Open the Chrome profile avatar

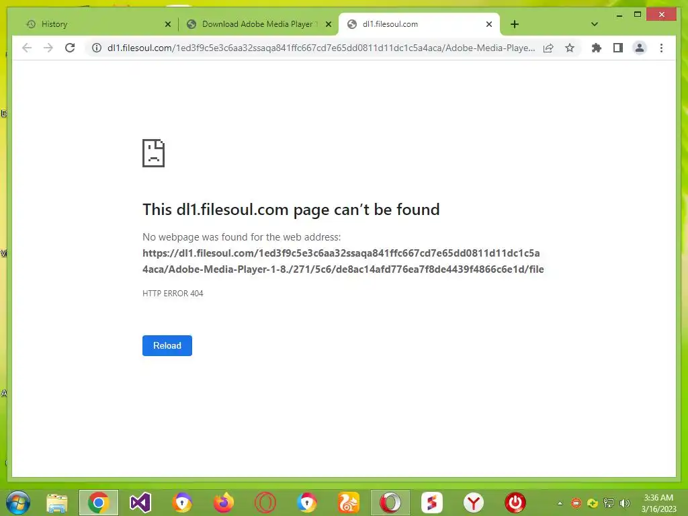point(640,48)
